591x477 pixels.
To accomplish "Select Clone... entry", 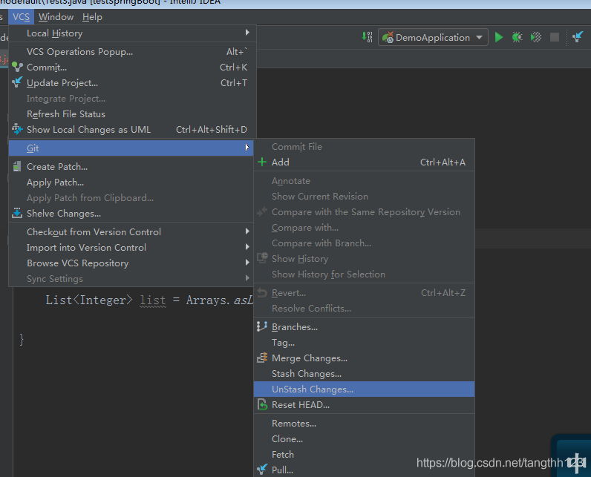I will 364,439.
